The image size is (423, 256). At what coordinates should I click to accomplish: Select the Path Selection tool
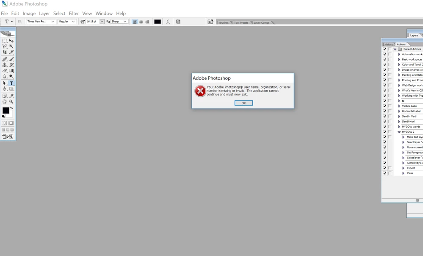5,83
